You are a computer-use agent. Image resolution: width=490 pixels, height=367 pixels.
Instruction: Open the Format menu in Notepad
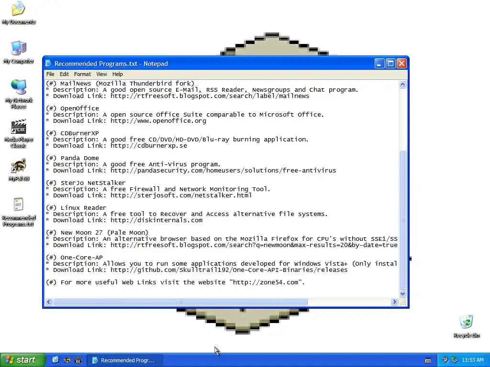click(82, 74)
